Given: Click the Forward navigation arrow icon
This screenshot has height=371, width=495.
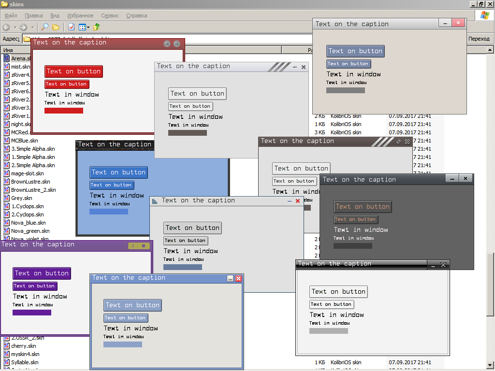Looking at the screenshot, I should pos(23,27).
